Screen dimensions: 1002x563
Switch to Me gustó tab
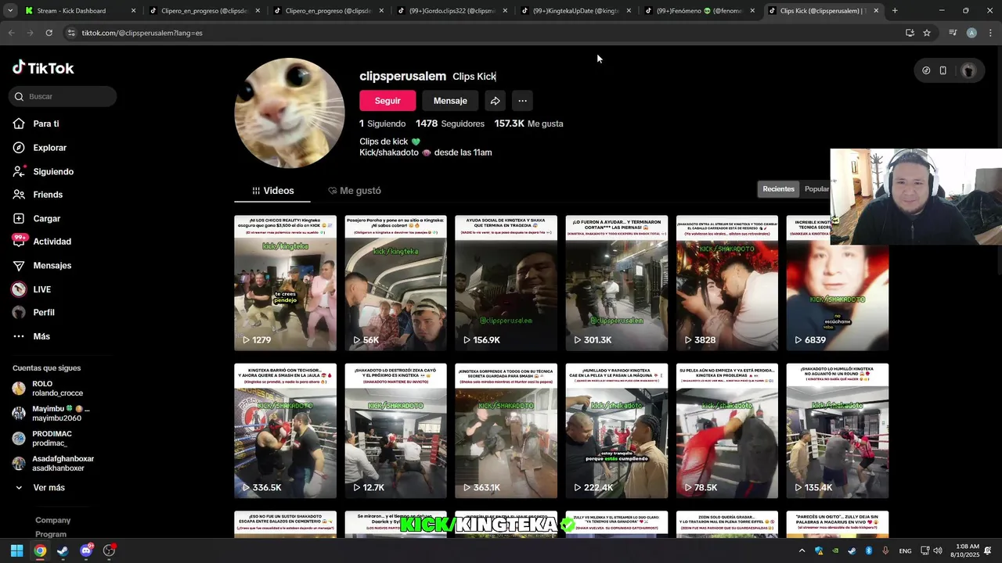coord(355,191)
